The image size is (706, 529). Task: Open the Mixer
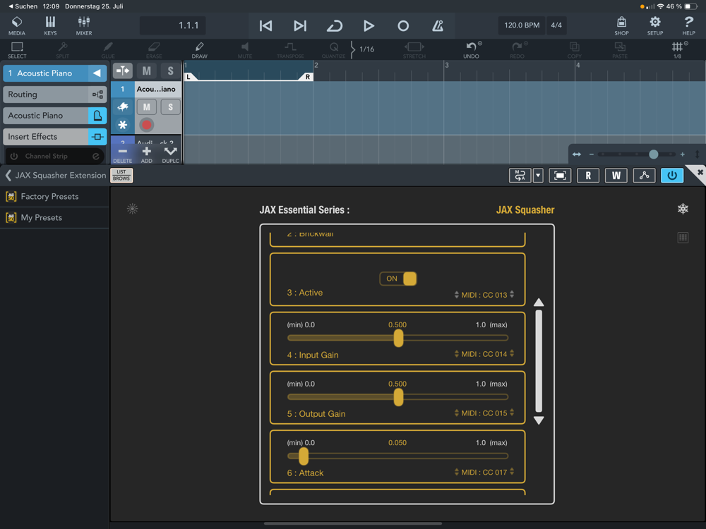click(84, 25)
